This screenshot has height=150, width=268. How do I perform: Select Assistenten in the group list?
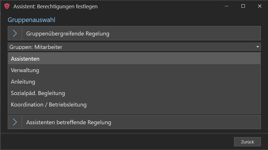134,59
